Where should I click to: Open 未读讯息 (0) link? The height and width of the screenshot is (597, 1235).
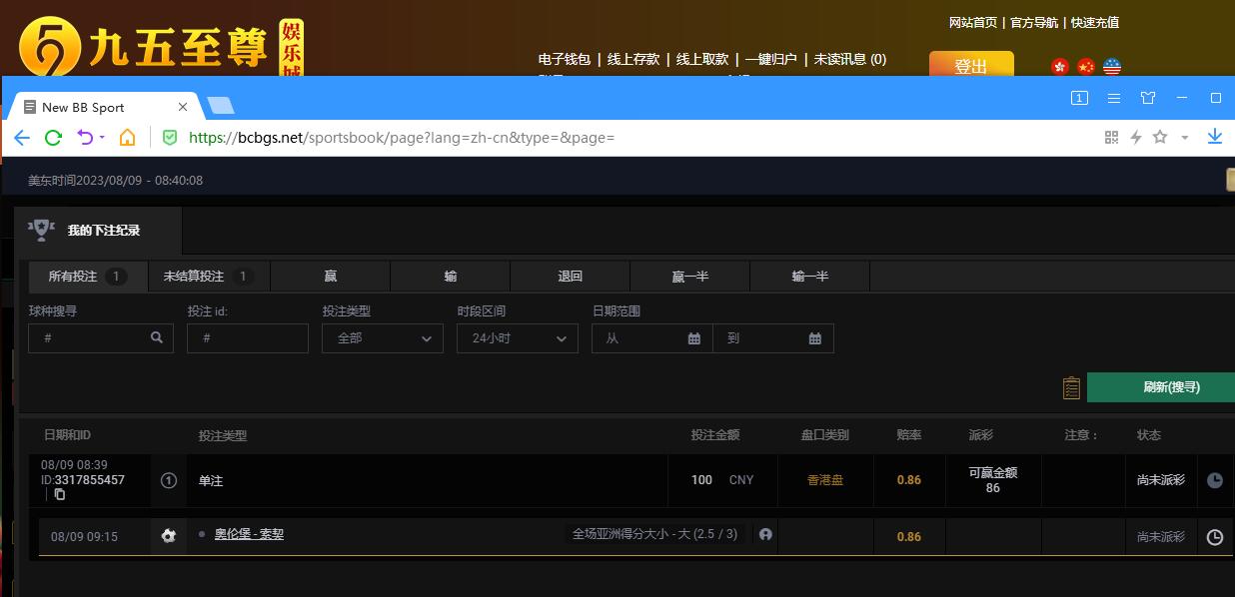pos(850,59)
